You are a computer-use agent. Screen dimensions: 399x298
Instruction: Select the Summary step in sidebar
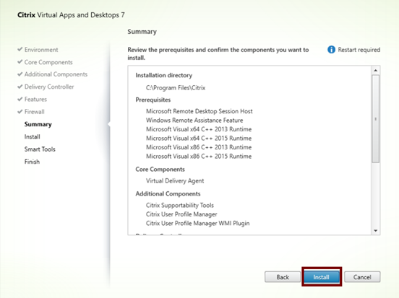(38, 124)
